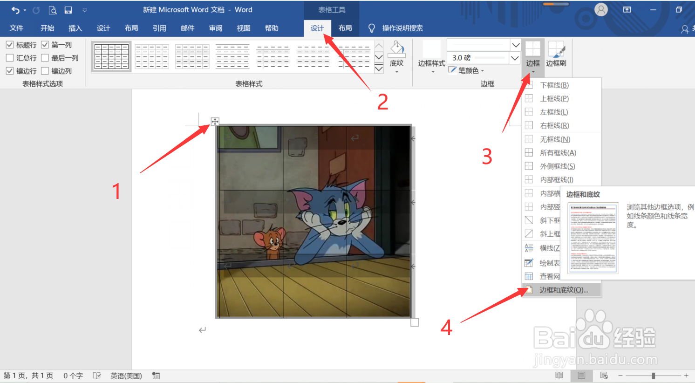Click the diagonal up border icon

coord(529,234)
